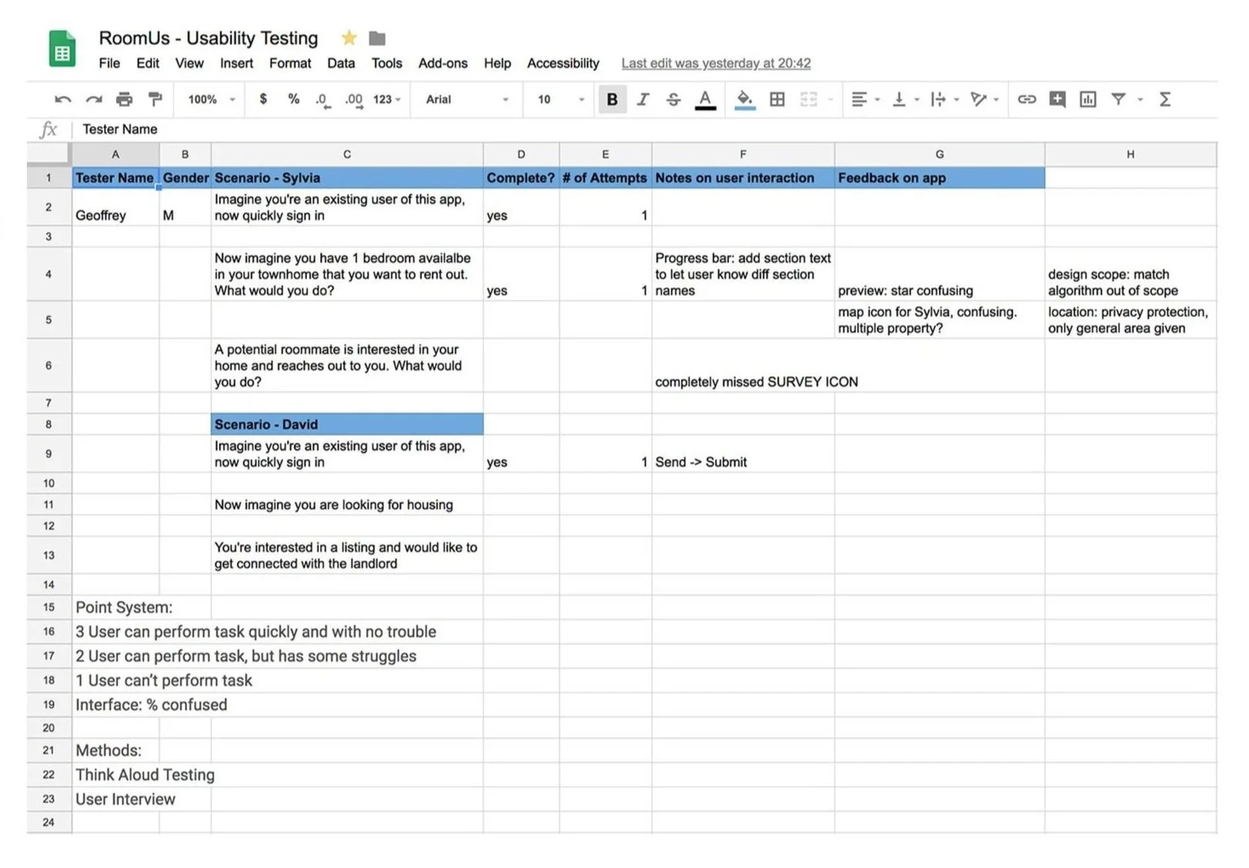Click the Last edit was yesterday link

click(716, 63)
